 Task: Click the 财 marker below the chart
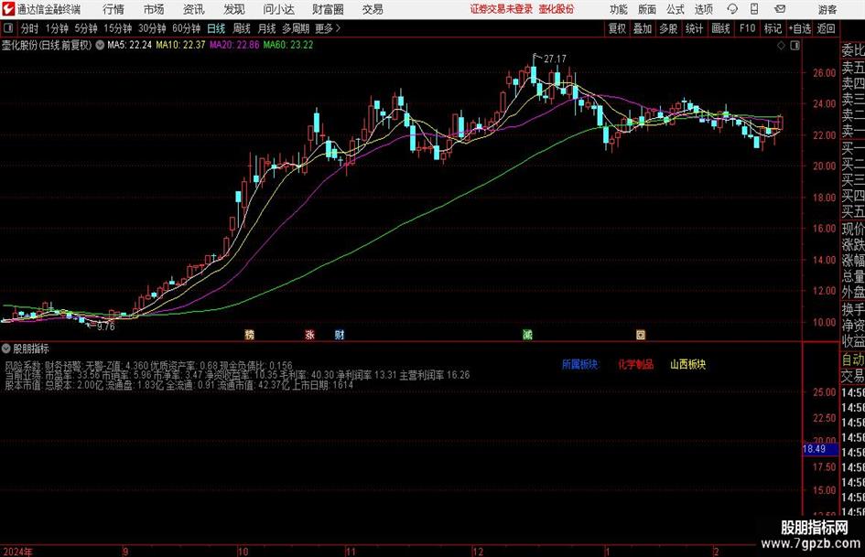[340, 334]
